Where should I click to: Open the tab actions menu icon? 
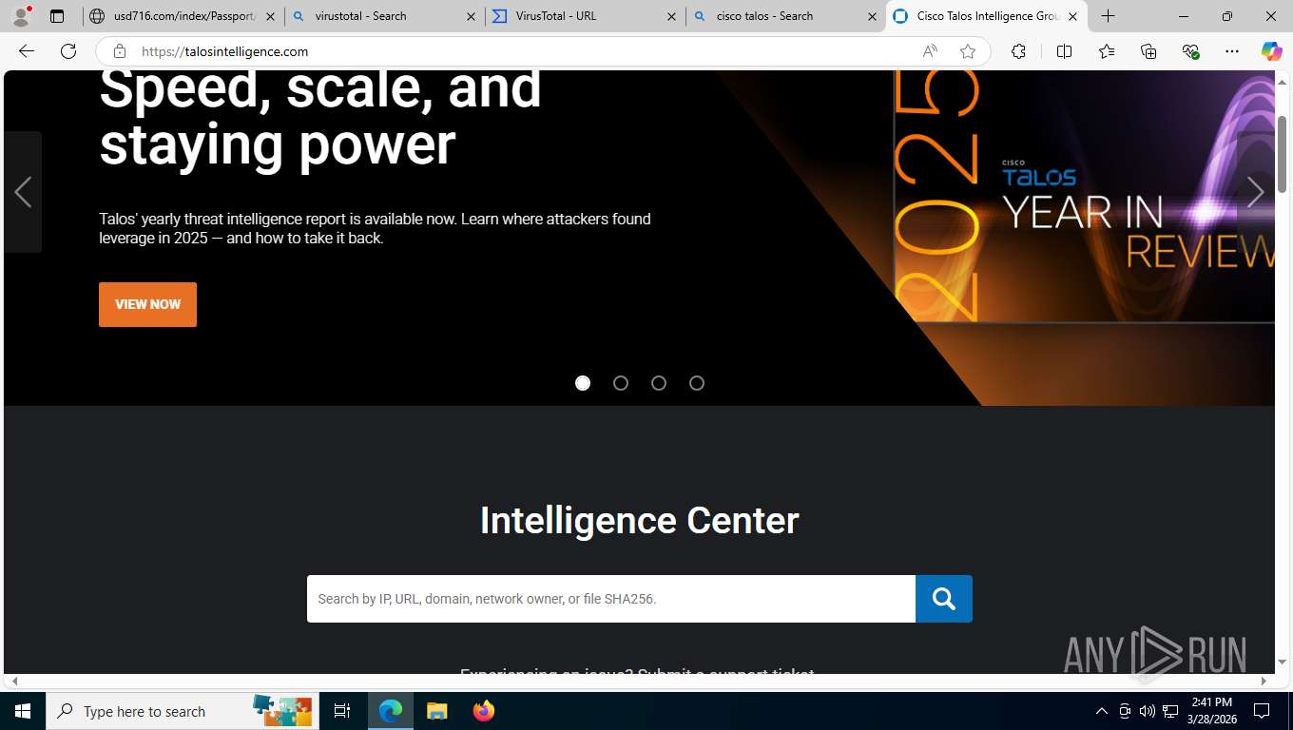click(57, 16)
